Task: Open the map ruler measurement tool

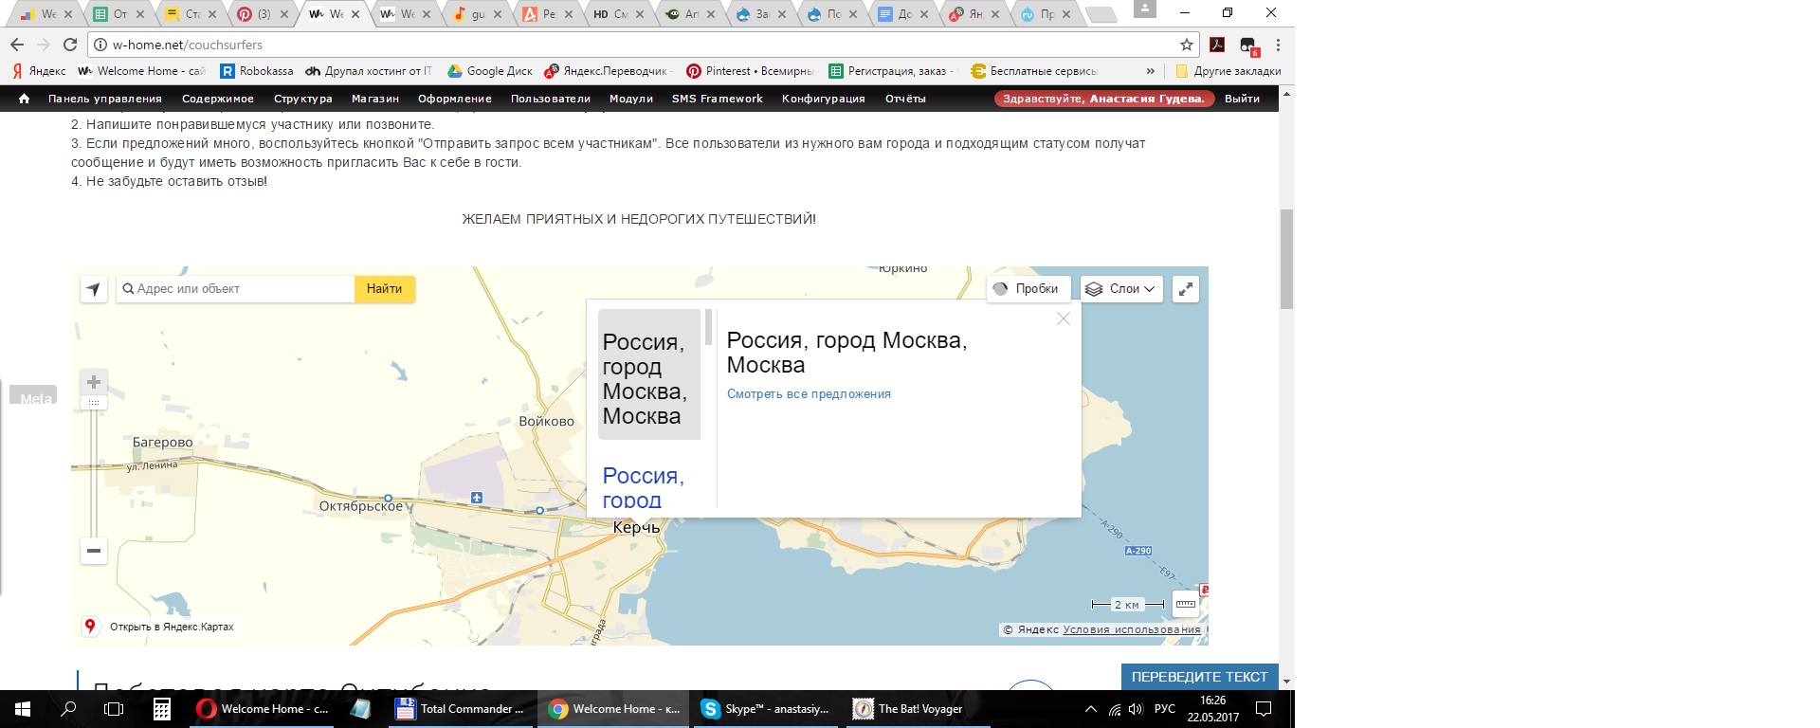Action: pos(1186,604)
